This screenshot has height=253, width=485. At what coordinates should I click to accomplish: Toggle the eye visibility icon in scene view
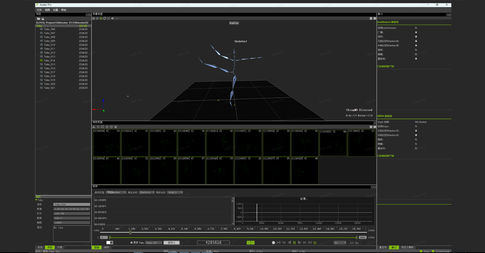[x=113, y=18]
